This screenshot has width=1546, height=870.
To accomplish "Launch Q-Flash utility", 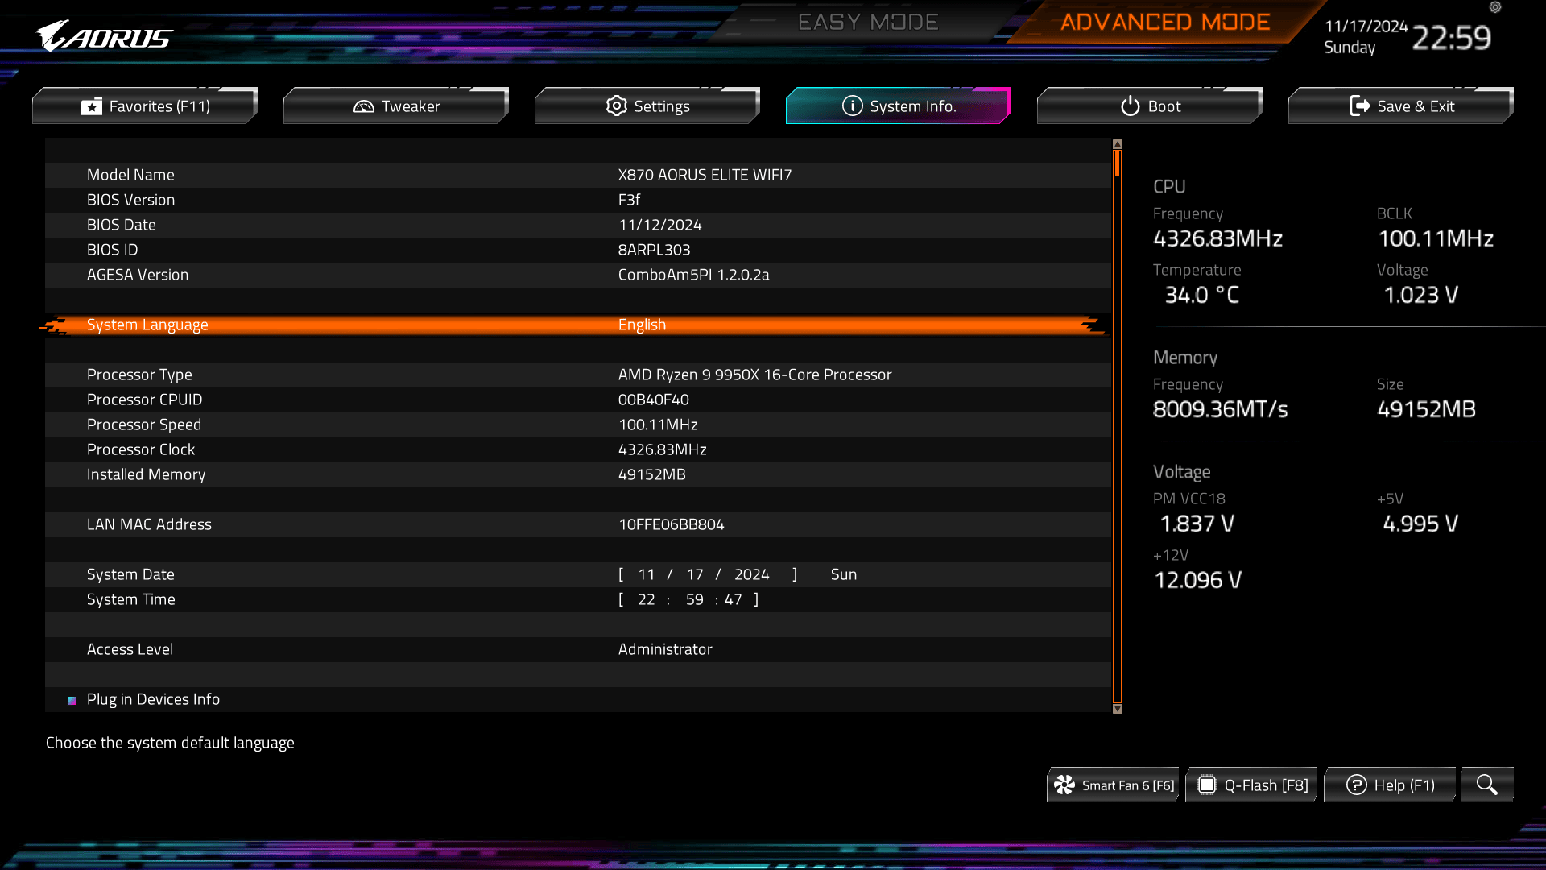I will pyautogui.click(x=1252, y=785).
